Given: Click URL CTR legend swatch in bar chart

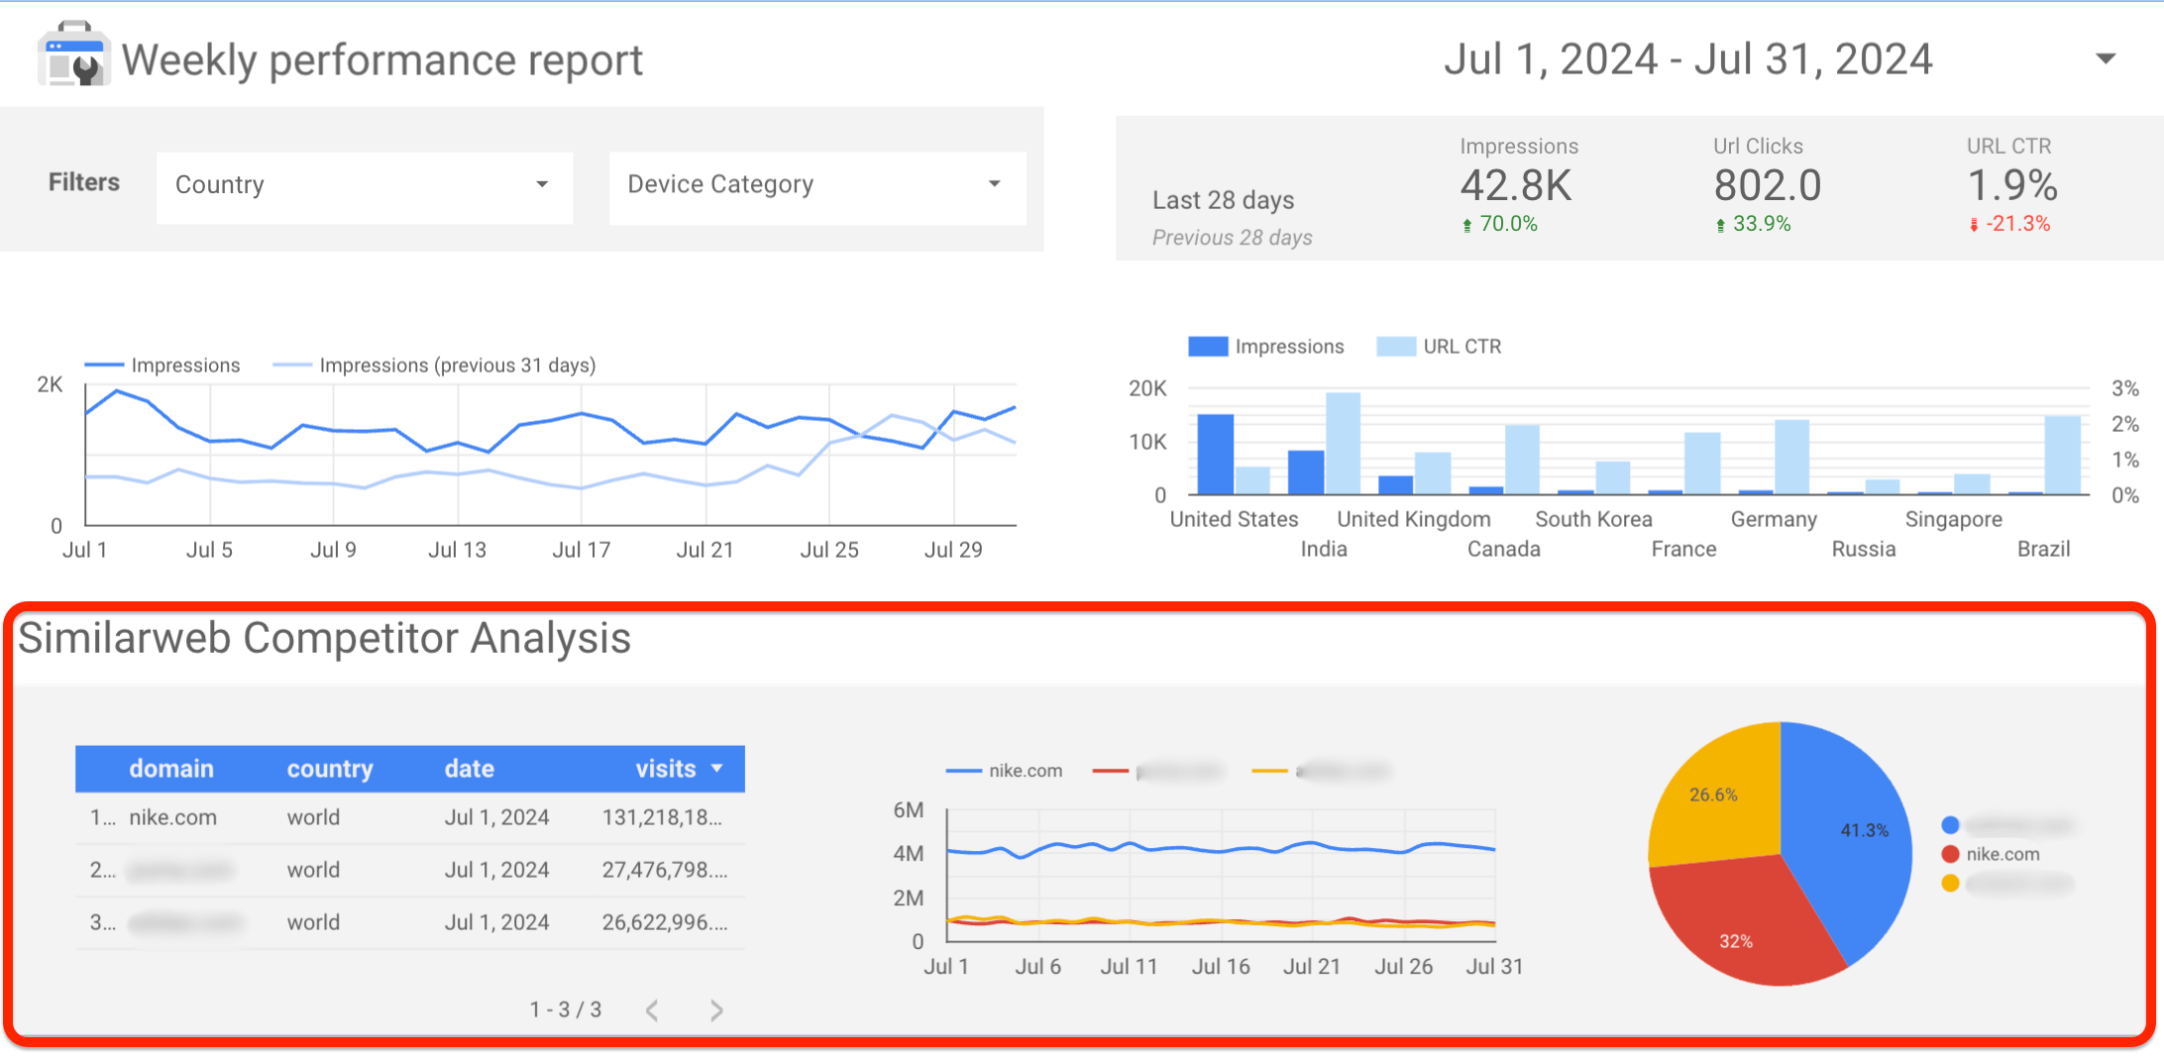Looking at the screenshot, I should coord(1396,347).
